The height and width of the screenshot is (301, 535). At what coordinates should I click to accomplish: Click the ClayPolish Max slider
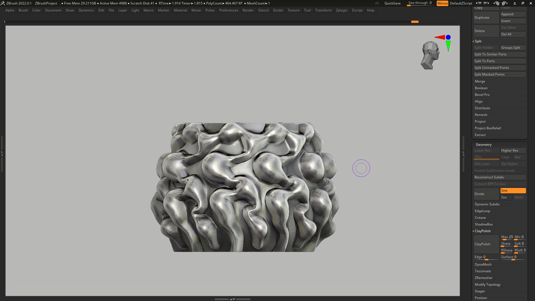tap(507, 237)
